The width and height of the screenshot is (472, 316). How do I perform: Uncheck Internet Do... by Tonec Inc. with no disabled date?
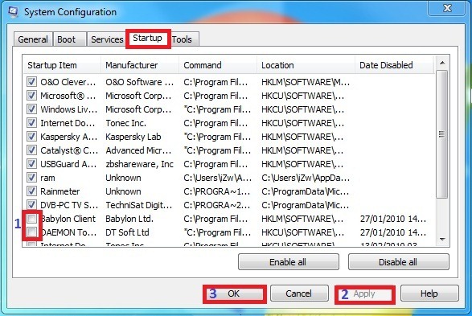pos(31,123)
